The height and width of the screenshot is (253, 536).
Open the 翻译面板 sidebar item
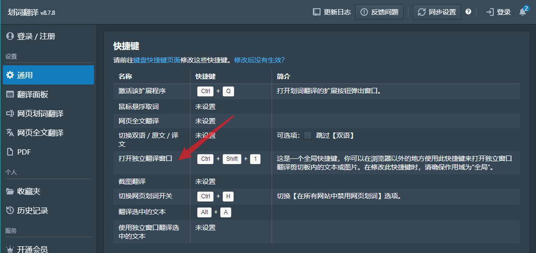click(x=48, y=95)
